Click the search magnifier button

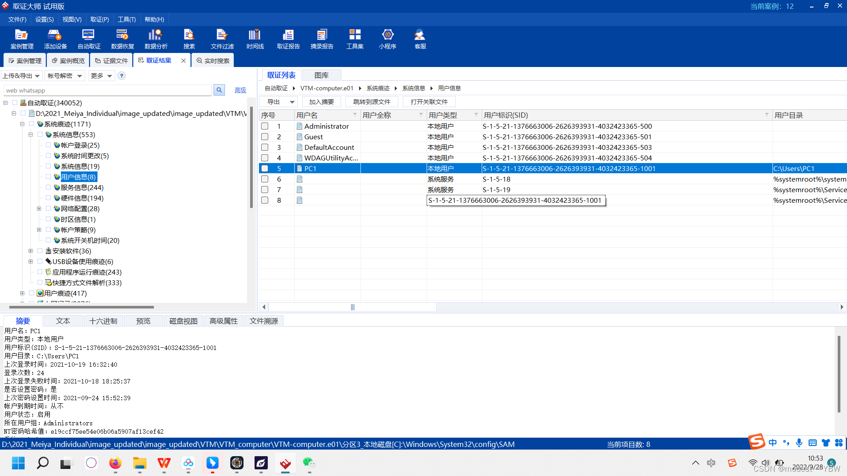(x=219, y=90)
